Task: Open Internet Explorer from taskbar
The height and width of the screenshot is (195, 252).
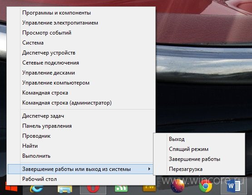Action: click(x=36, y=189)
